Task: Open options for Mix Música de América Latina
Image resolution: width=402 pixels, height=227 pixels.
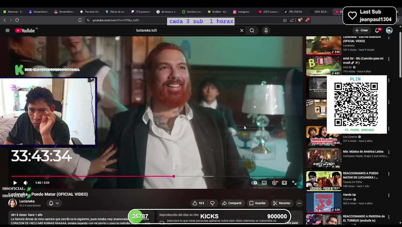Action: [x=389, y=152]
